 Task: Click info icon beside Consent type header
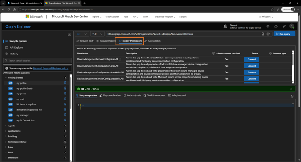[270, 54]
